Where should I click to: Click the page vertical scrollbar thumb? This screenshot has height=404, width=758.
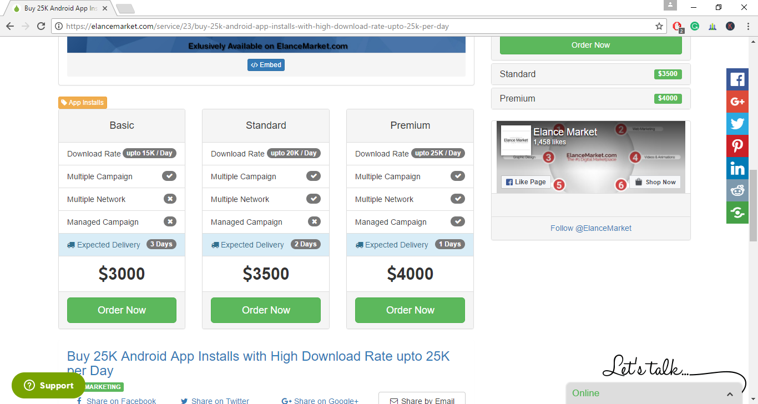(x=753, y=205)
